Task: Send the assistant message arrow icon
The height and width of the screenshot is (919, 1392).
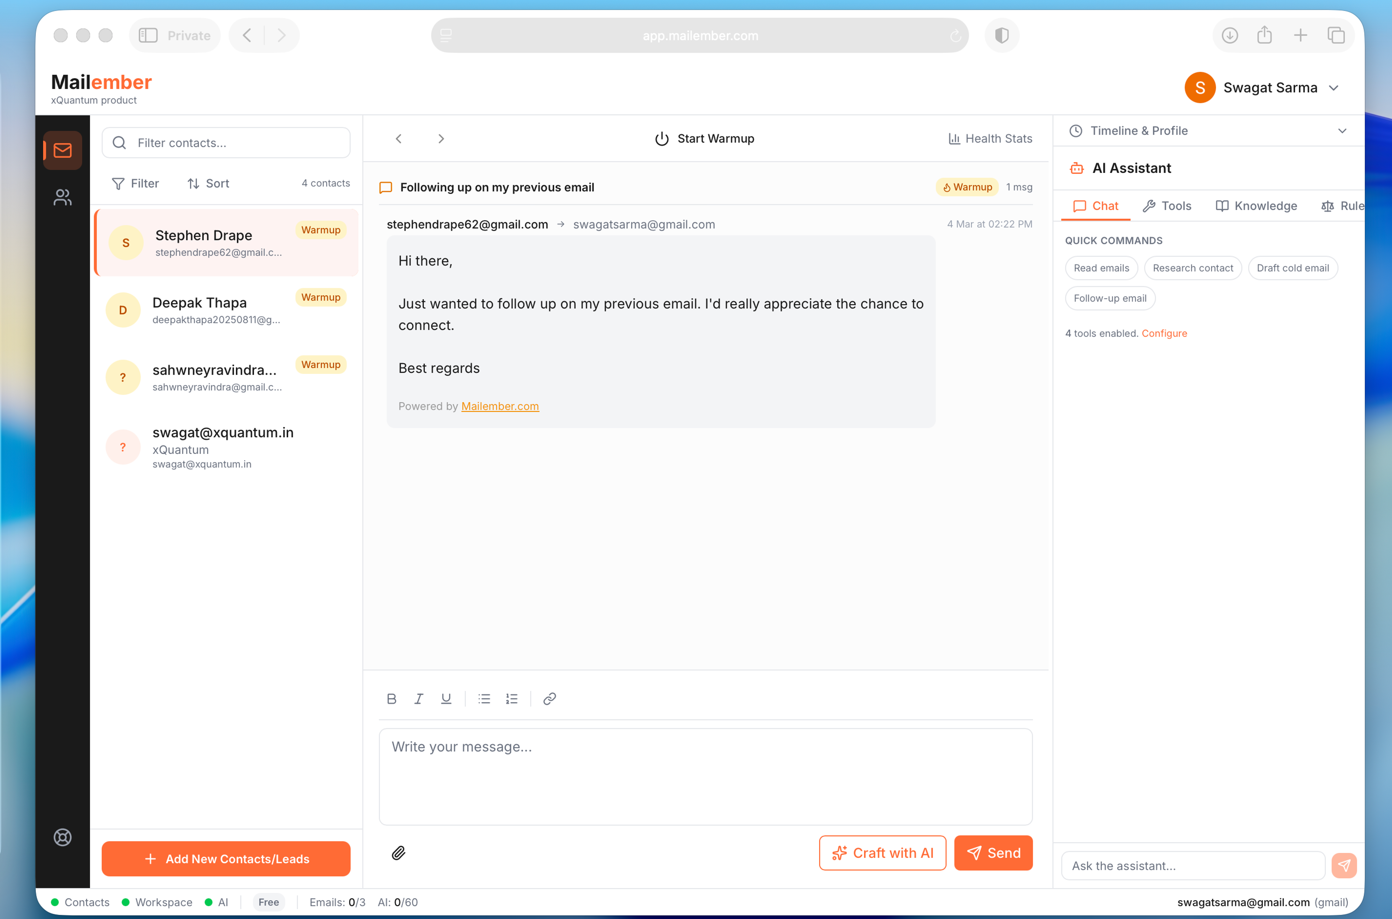Action: pos(1344,865)
